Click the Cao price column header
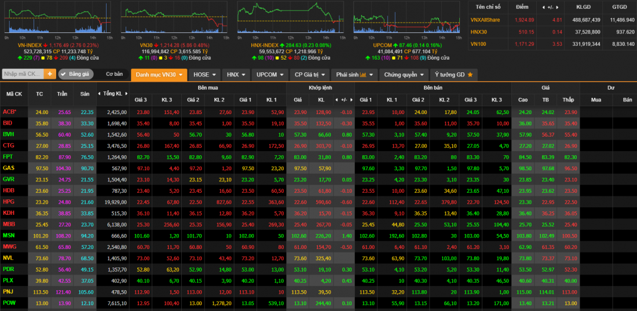This screenshot has width=637, height=311. 523,100
